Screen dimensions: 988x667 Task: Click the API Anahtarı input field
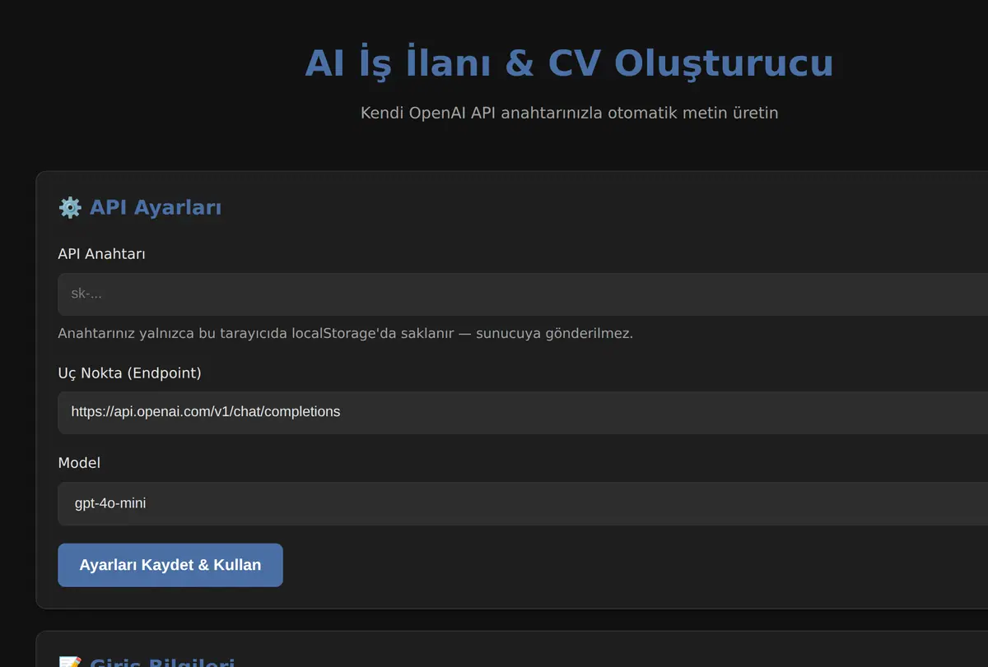pos(523,294)
